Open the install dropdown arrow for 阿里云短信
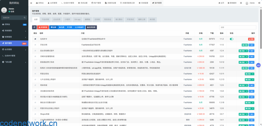The height and width of the screenshot is (126, 262). [x=253, y=74]
